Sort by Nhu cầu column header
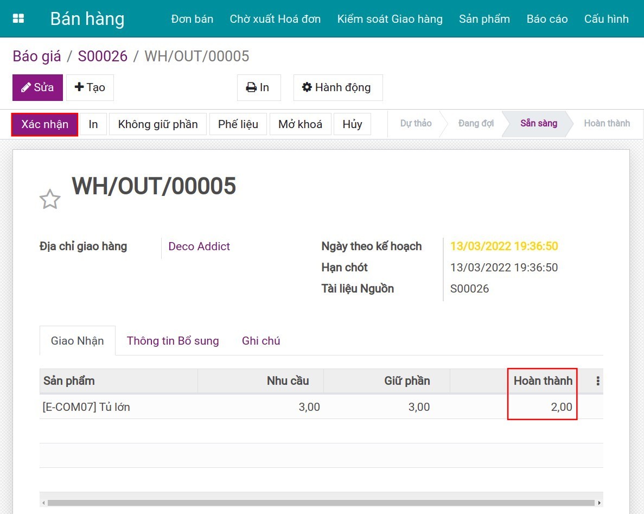This screenshot has width=644, height=514. 261,381
